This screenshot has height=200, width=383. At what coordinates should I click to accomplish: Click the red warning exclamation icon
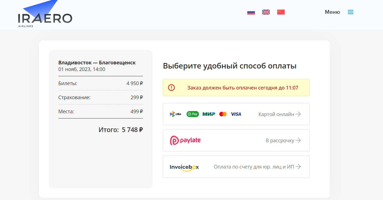(171, 87)
